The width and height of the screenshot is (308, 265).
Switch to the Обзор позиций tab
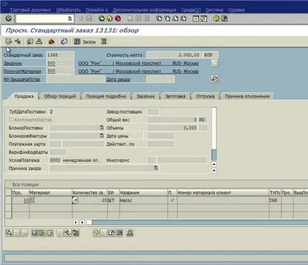tap(60, 96)
